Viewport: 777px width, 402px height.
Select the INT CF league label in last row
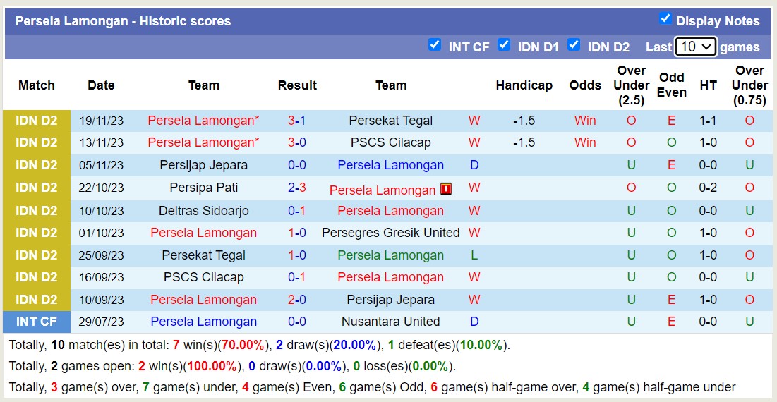tap(37, 322)
